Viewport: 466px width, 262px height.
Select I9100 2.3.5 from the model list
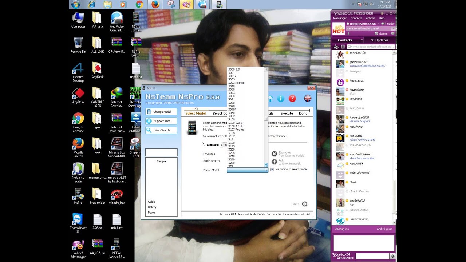(235, 123)
